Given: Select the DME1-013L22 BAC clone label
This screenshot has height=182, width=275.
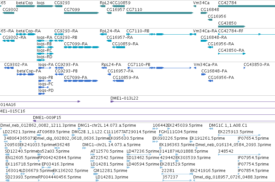Looking at the screenshot, I should (124, 98).
